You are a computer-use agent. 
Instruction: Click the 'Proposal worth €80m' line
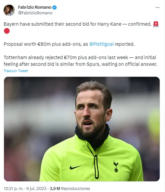click(x=69, y=44)
